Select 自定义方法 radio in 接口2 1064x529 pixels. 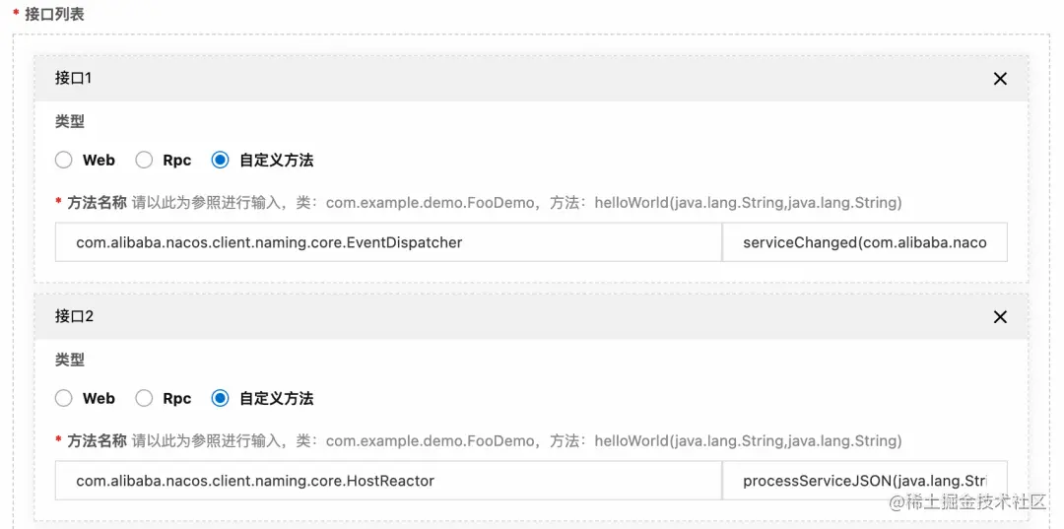(220, 398)
